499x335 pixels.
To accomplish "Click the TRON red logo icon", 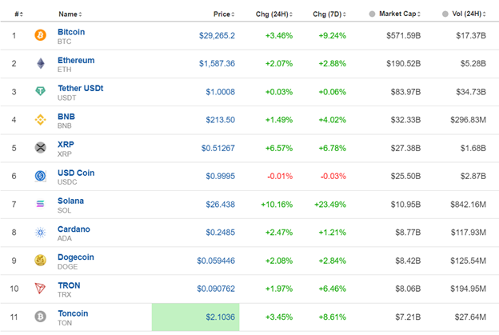I will (41, 289).
